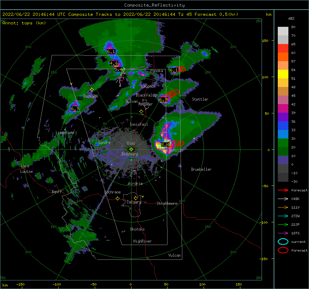
Task: Click the cyan current ellipse legend symbol
Action: click(283, 242)
